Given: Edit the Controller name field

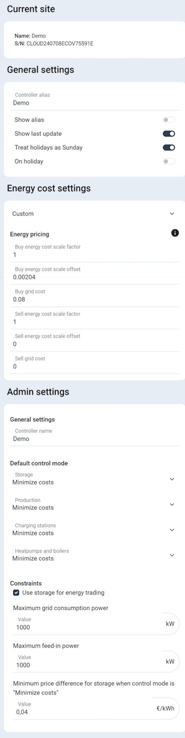Looking at the screenshot, I should (95, 436).
